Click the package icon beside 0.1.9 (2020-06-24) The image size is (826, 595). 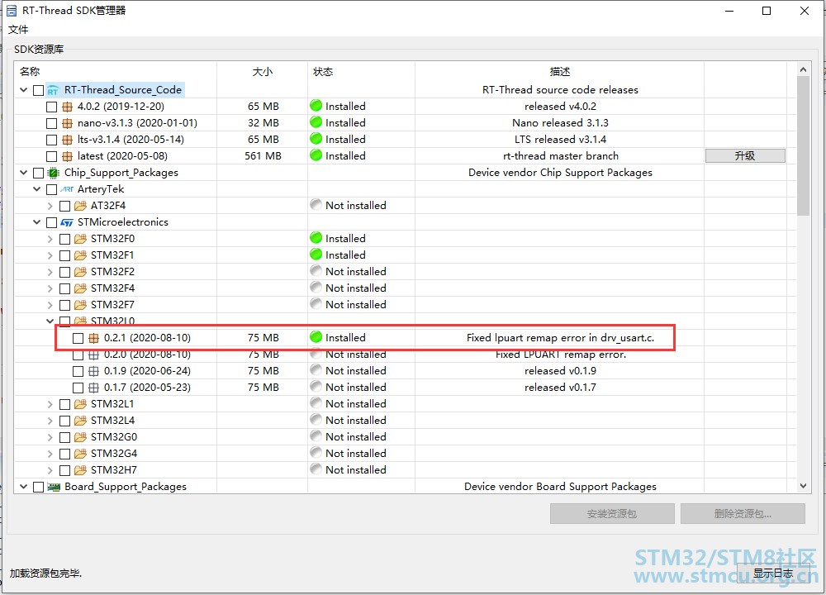click(x=93, y=371)
